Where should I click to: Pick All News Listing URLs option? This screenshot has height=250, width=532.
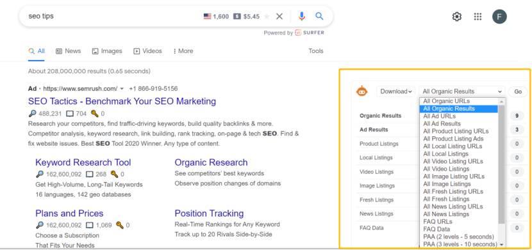click(x=459, y=207)
